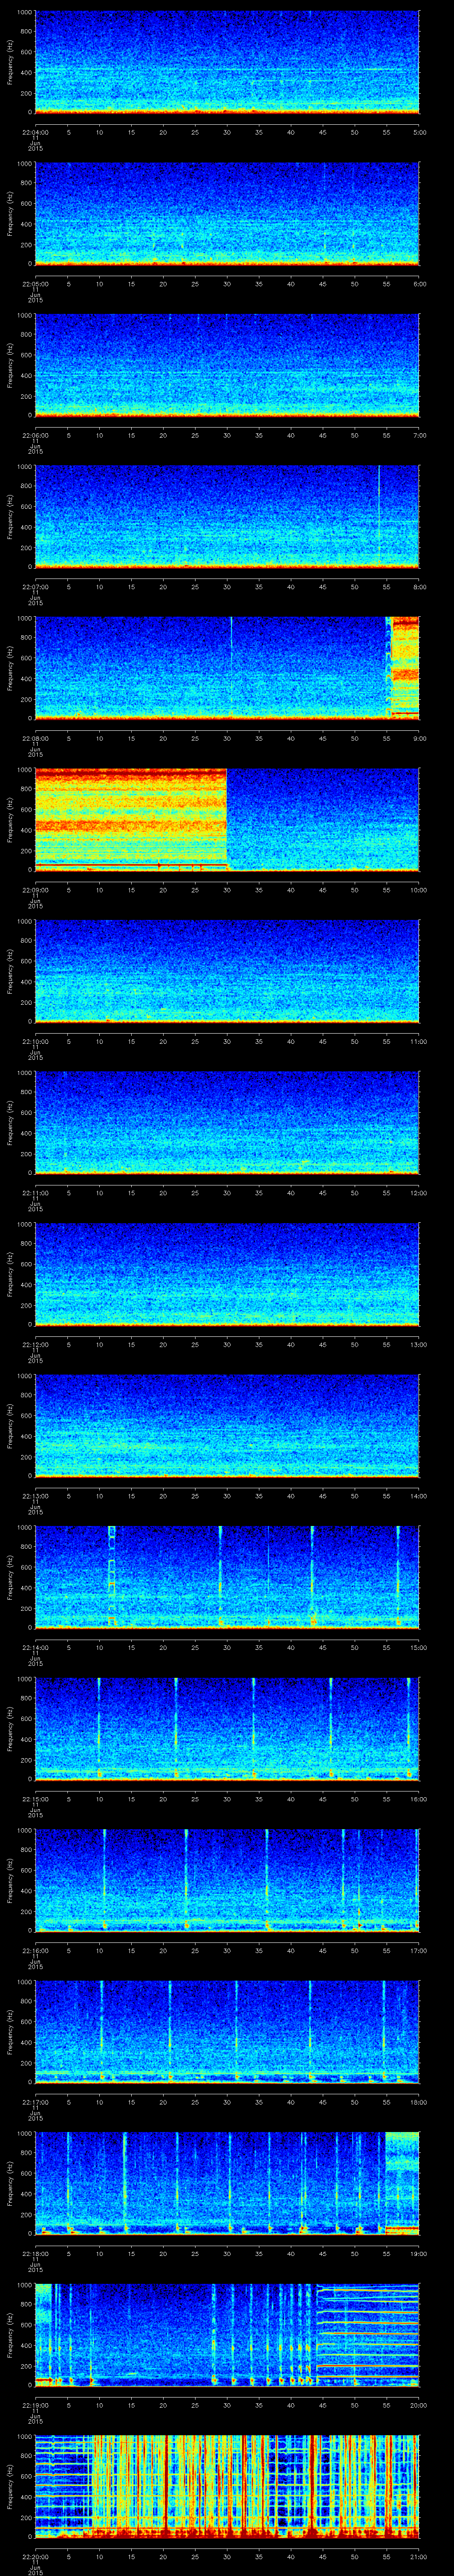Select the red broadband noise block in 22:09:00 panel
Screen dimensions: 454x2576
(131, 819)
